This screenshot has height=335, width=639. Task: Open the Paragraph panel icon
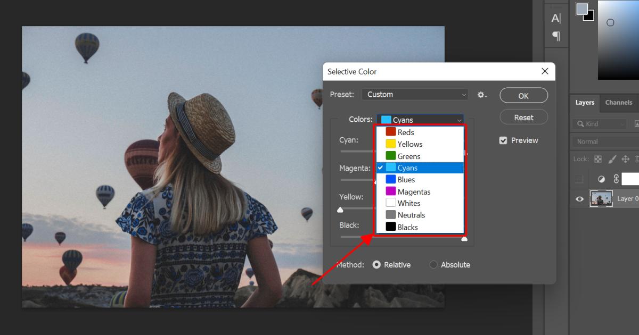tap(556, 36)
